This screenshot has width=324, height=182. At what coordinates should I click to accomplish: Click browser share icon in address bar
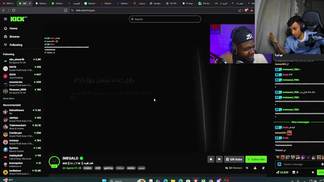pyautogui.click(x=240, y=10)
